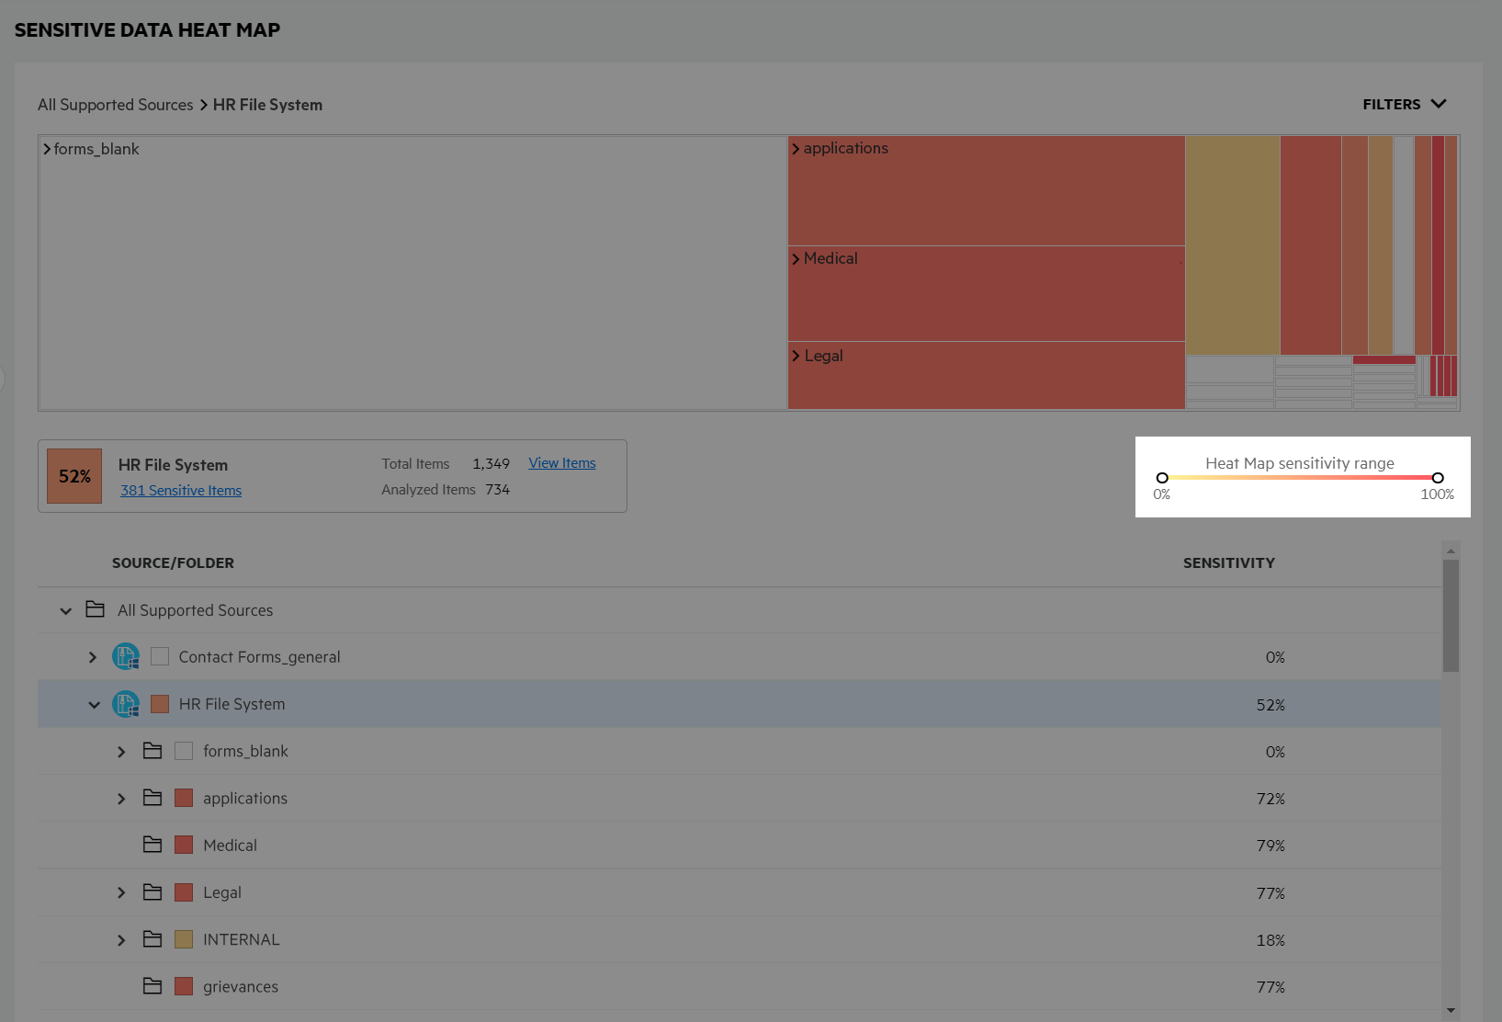
Task: Click the folder icon beside INTERNAL
Action: 152,940
